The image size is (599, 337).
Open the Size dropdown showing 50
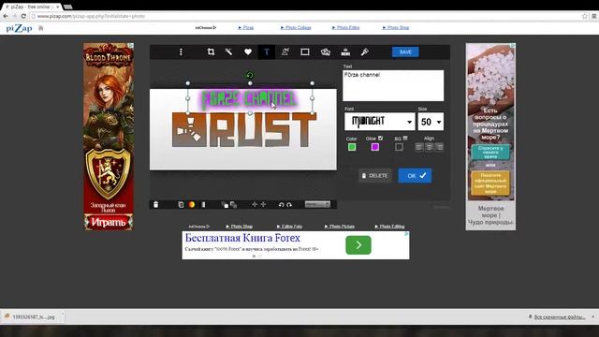[x=431, y=122]
